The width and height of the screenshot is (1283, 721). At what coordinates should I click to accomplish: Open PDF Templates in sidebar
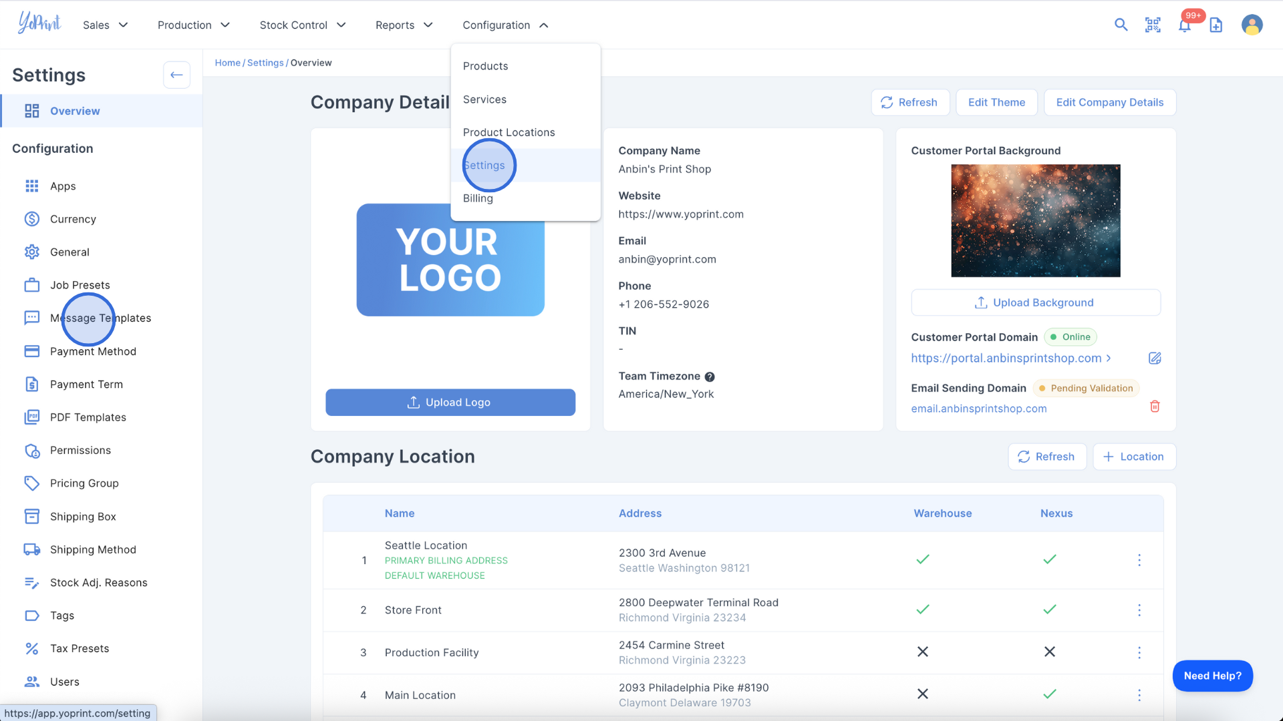[88, 417]
